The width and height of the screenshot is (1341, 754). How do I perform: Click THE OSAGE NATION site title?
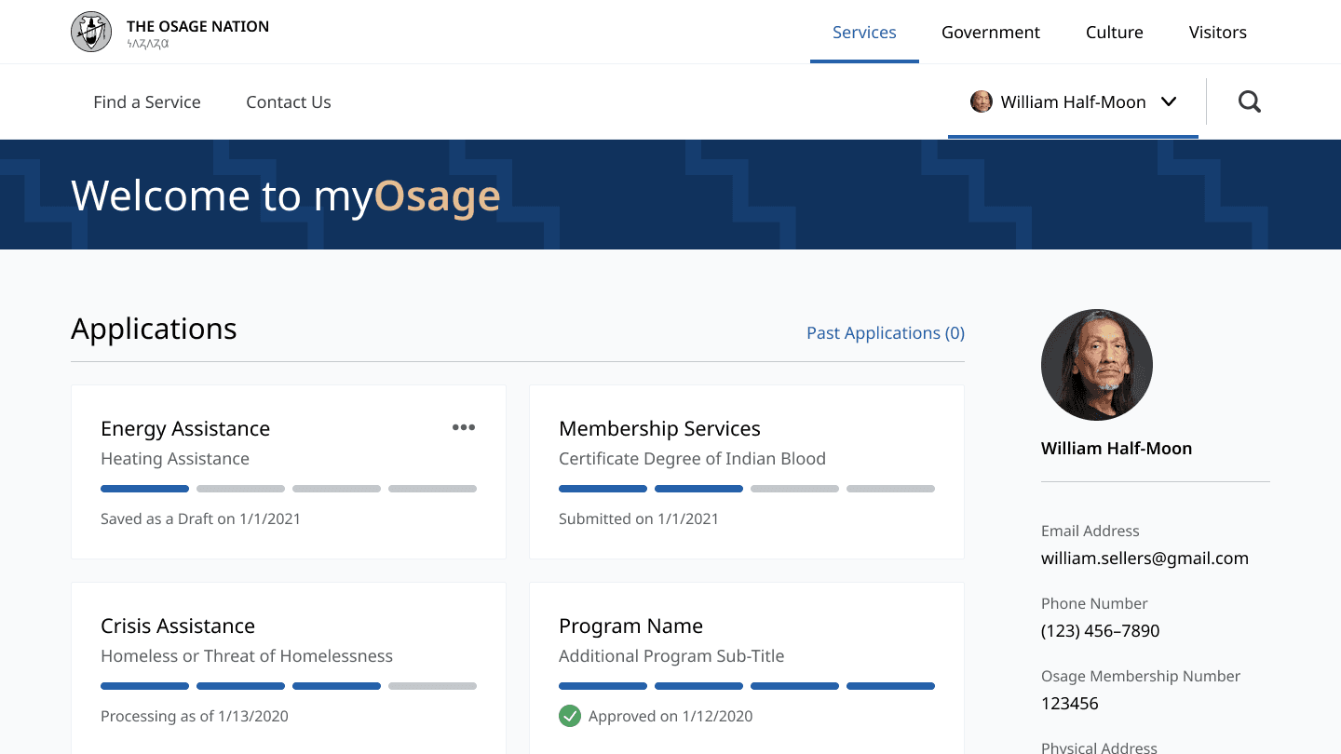click(197, 26)
